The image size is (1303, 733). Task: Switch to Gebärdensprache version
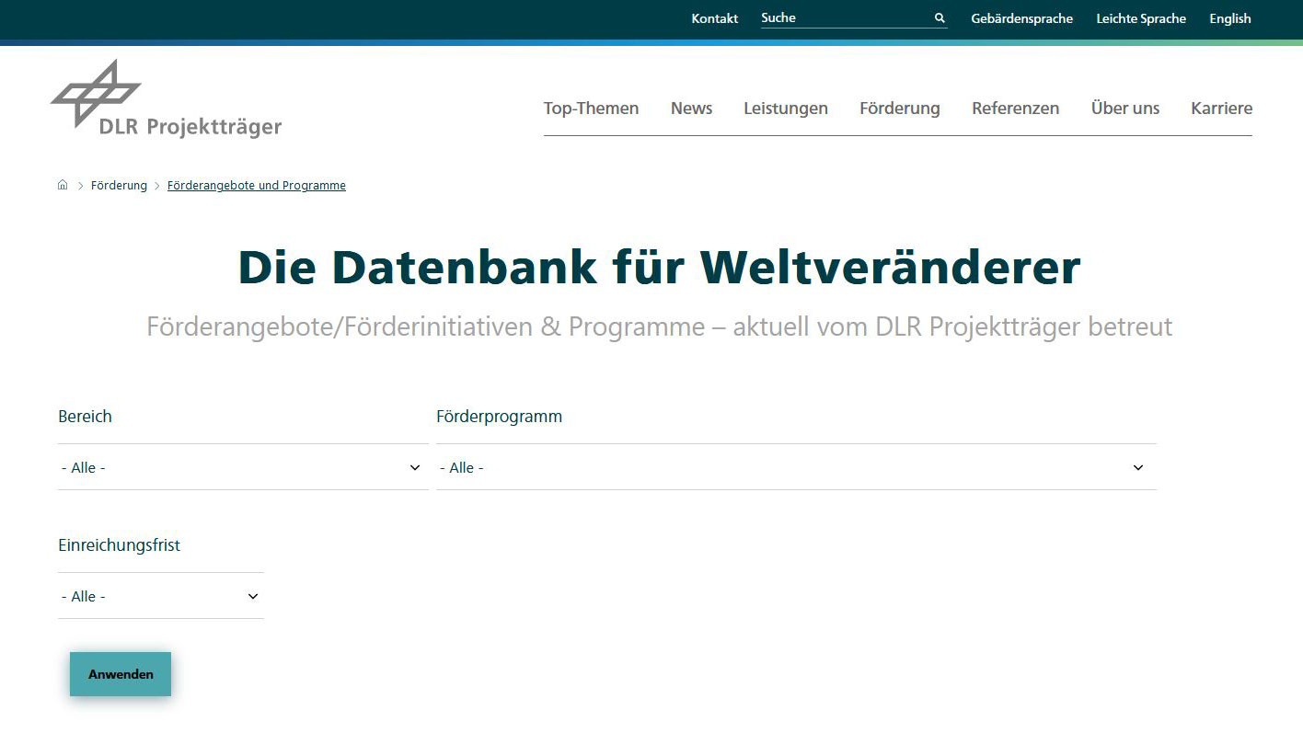point(1021,18)
